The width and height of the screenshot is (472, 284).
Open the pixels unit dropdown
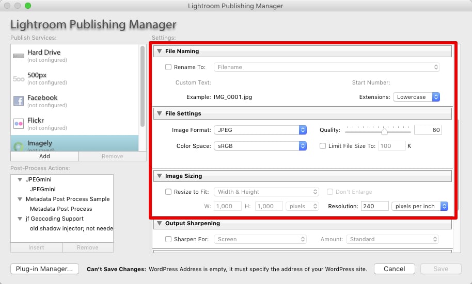302,206
